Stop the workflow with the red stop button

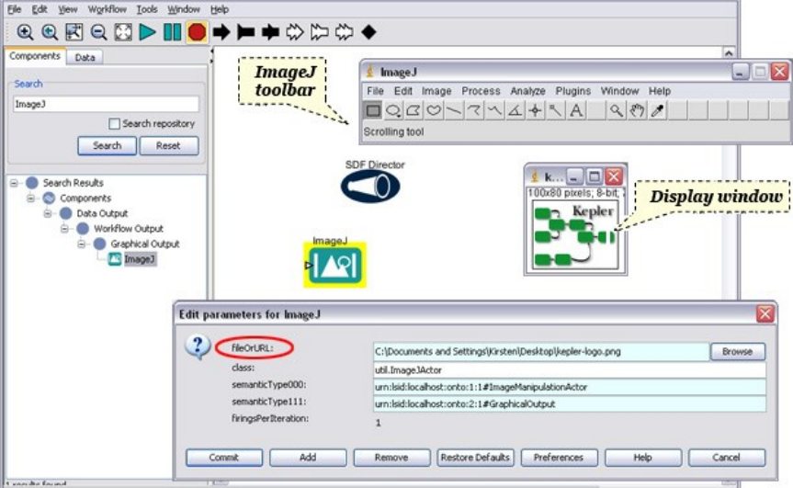(x=197, y=32)
